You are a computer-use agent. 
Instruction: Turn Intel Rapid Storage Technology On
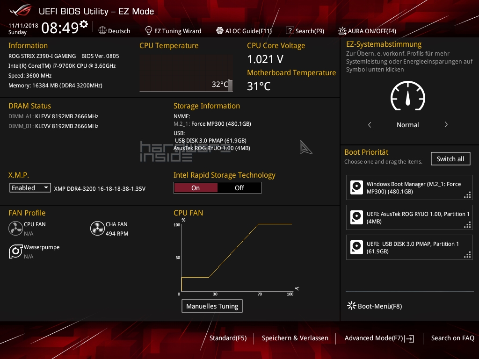(x=196, y=188)
